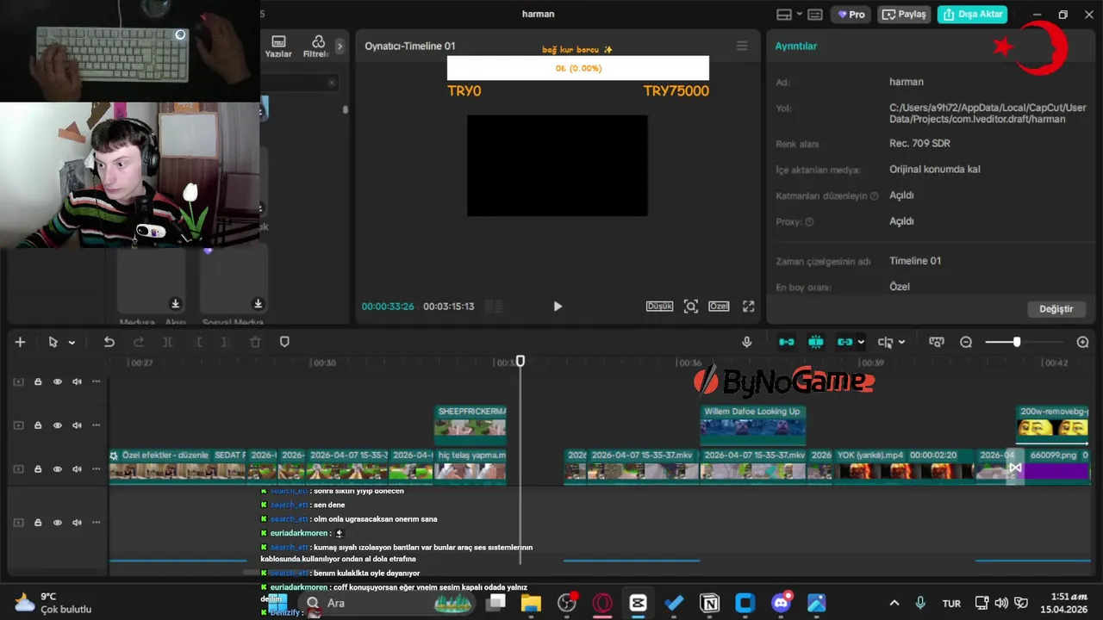Zoom in the timeline with plus icon
The image size is (1103, 620).
click(x=1082, y=342)
